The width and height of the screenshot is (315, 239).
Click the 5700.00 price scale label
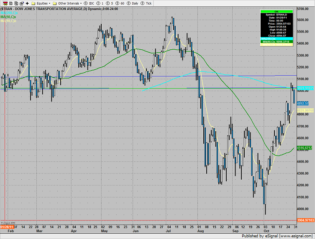pyautogui.click(x=303, y=9)
